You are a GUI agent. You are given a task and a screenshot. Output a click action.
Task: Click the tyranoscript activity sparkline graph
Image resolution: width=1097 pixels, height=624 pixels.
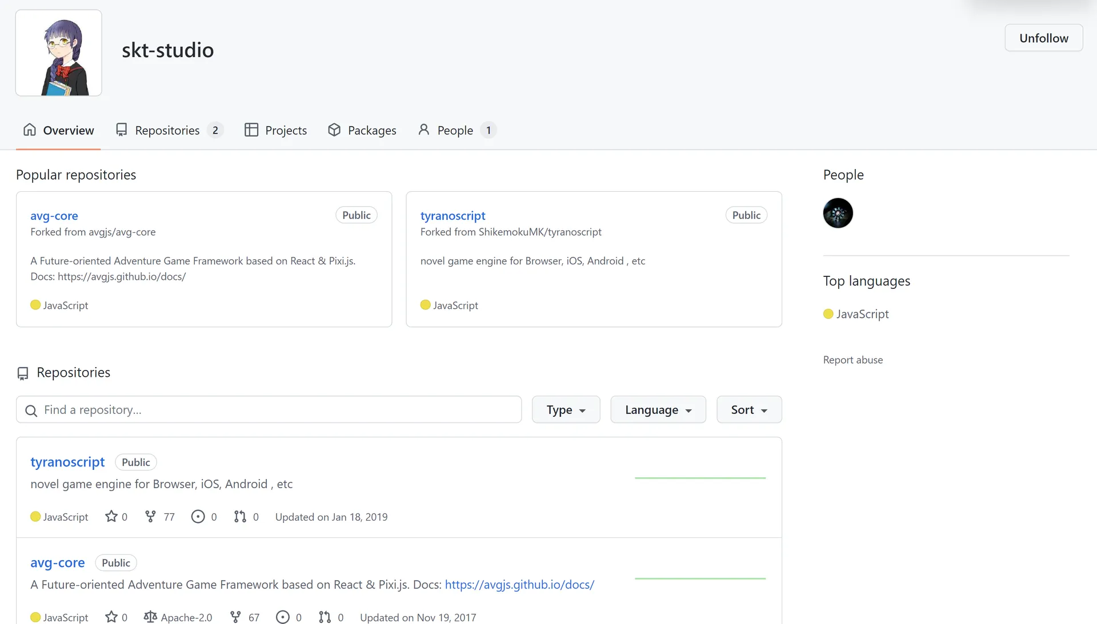tap(700, 478)
